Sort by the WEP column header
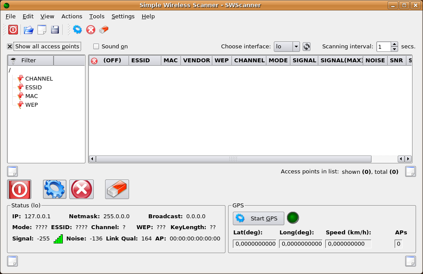 point(222,61)
